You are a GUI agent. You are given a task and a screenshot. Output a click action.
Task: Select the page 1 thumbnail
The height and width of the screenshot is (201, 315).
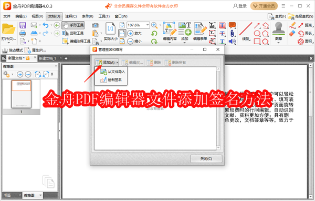[x=22, y=94]
